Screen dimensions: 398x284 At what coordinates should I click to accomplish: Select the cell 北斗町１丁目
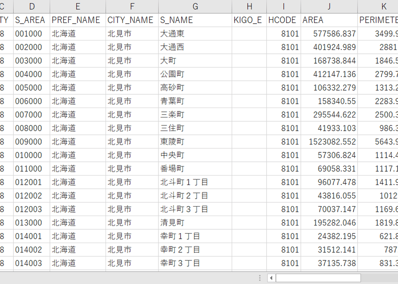pyautogui.click(x=195, y=182)
